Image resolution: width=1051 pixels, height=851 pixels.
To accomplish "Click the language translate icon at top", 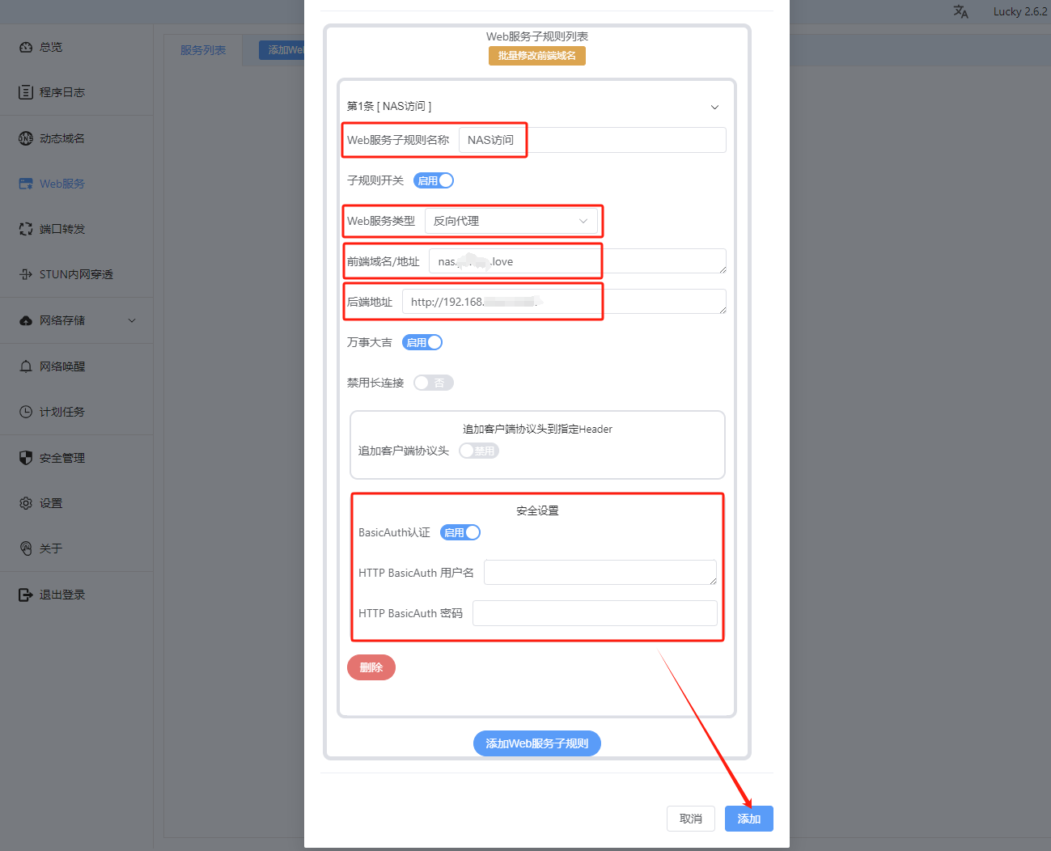I will 961,11.
